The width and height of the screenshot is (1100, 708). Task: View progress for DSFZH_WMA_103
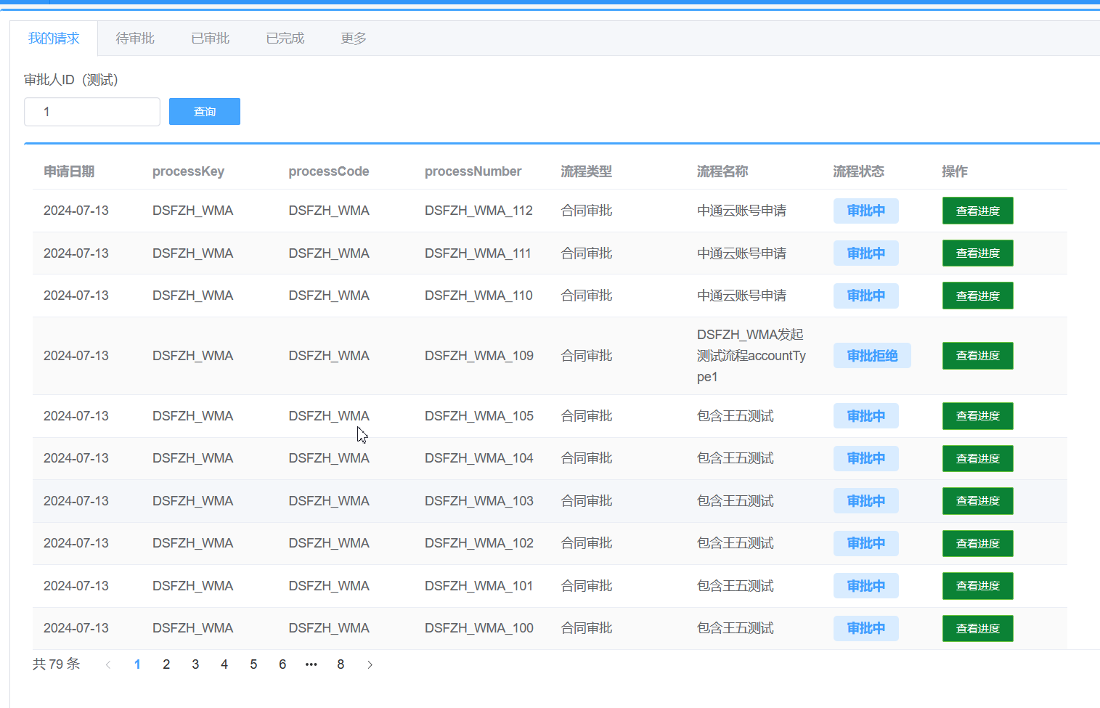click(x=977, y=501)
